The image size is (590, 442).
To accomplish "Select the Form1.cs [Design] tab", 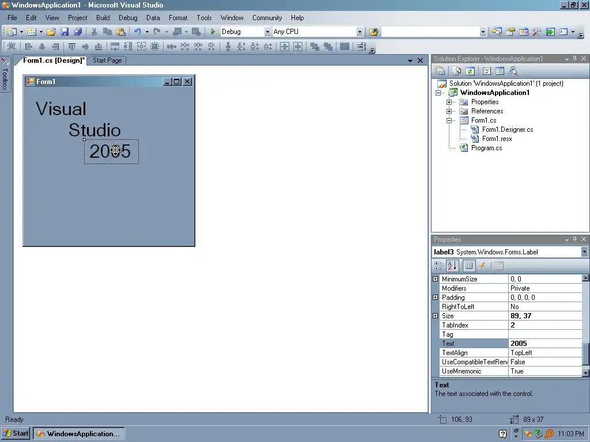I will pyautogui.click(x=54, y=60).
